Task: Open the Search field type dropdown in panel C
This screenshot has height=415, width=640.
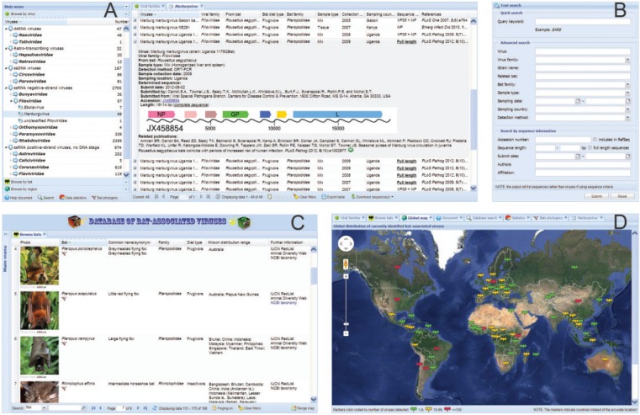Action: 44,408
